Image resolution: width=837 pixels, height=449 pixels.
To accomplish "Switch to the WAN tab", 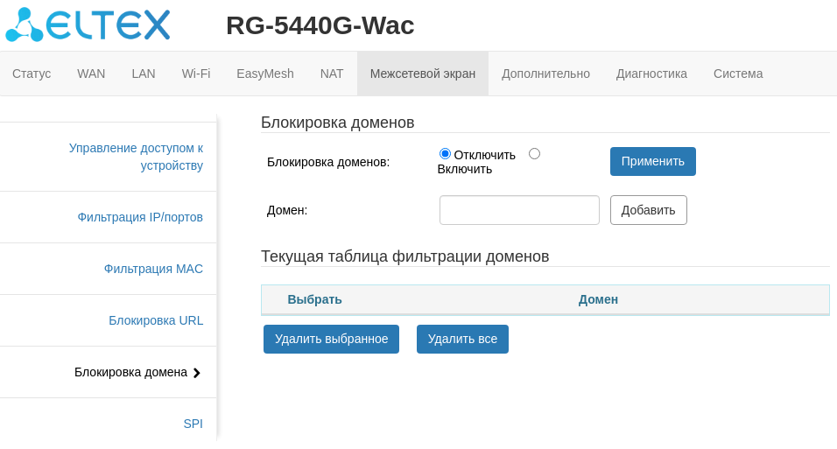I will coord(91,74).
